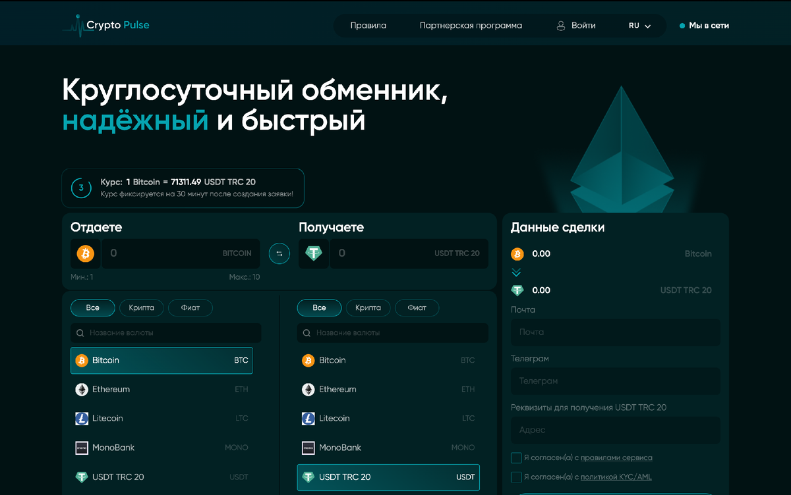Click the Tether icon in Данные сделки
This screenshot has height=495, width=791.
point(517,290)
